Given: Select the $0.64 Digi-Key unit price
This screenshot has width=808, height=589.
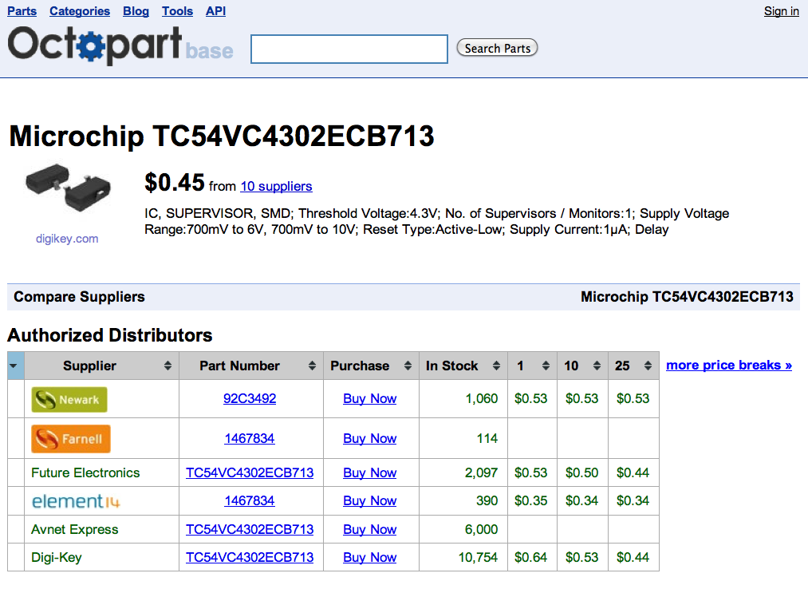Looking at the screenshot, I should (530, 558).
